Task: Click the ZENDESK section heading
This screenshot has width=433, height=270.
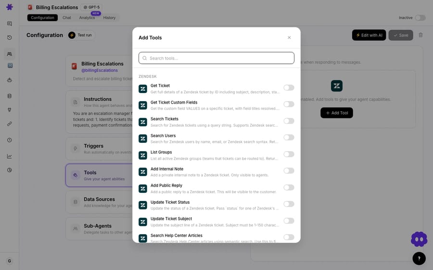Action: (148, 76)
